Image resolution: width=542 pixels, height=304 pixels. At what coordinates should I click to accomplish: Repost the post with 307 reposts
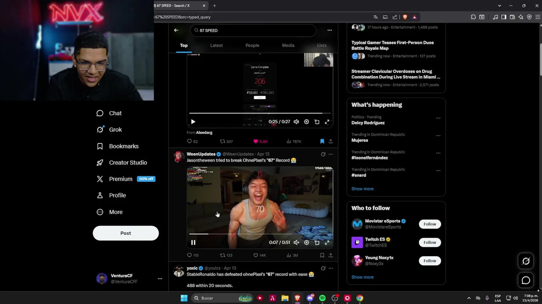tap(226, 141)
